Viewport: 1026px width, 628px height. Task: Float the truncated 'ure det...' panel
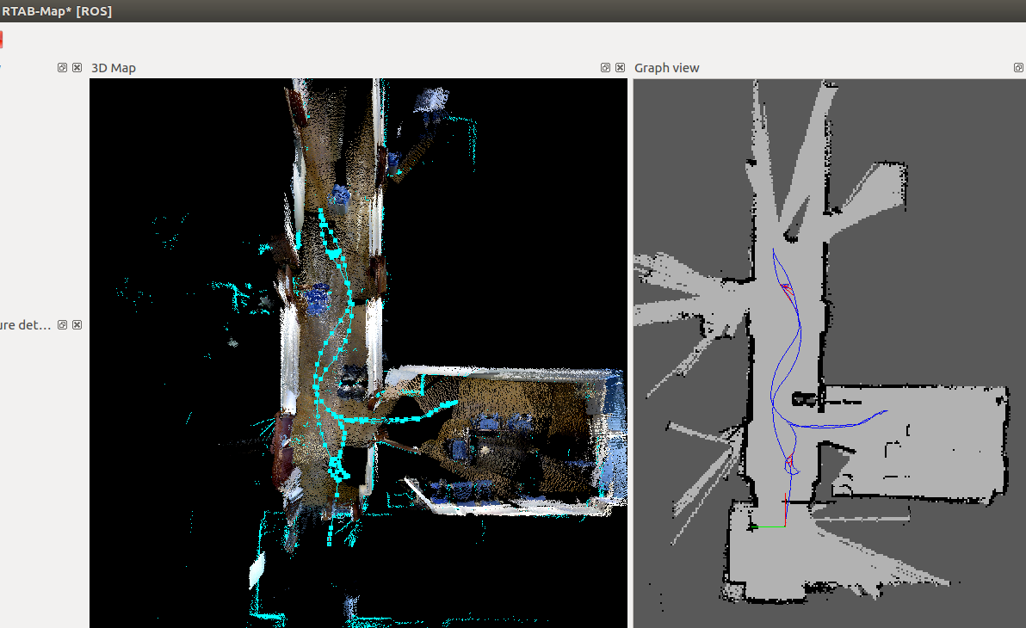(x=62, y=324)
